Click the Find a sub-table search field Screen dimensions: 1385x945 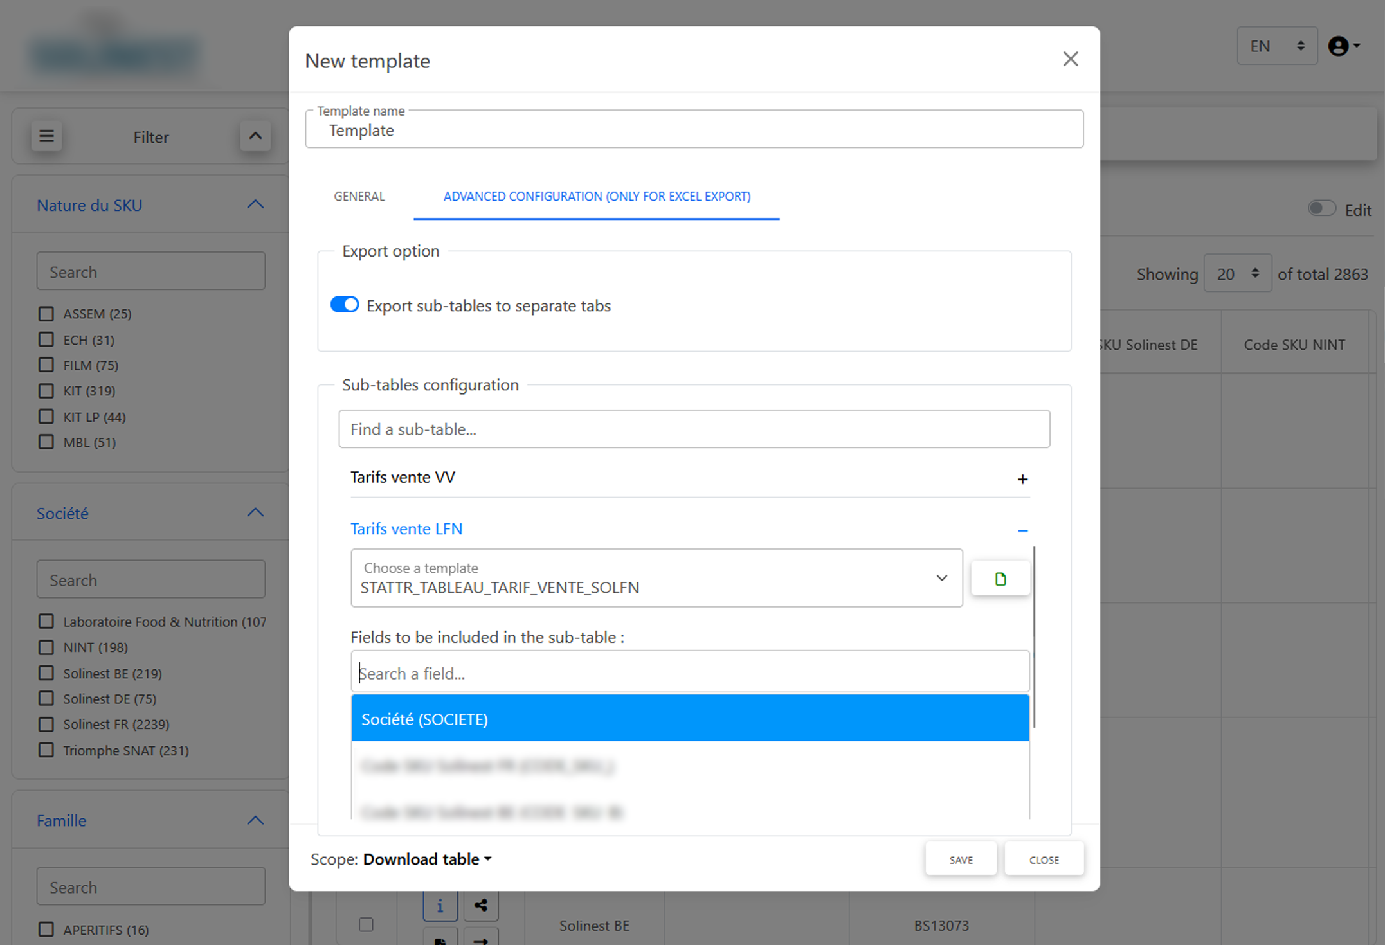point(694,429)
